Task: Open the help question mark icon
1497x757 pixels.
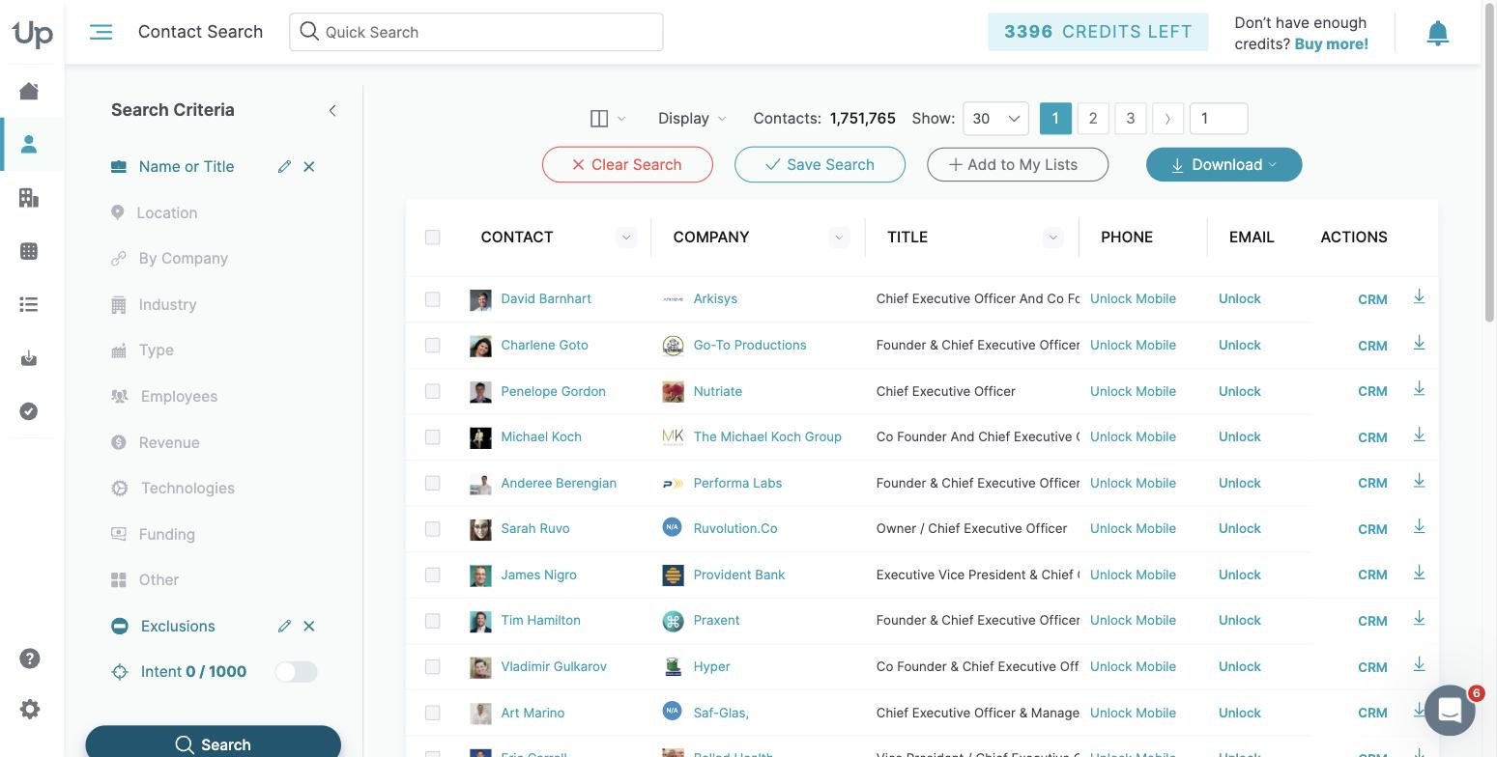Action: click(30, 659)
